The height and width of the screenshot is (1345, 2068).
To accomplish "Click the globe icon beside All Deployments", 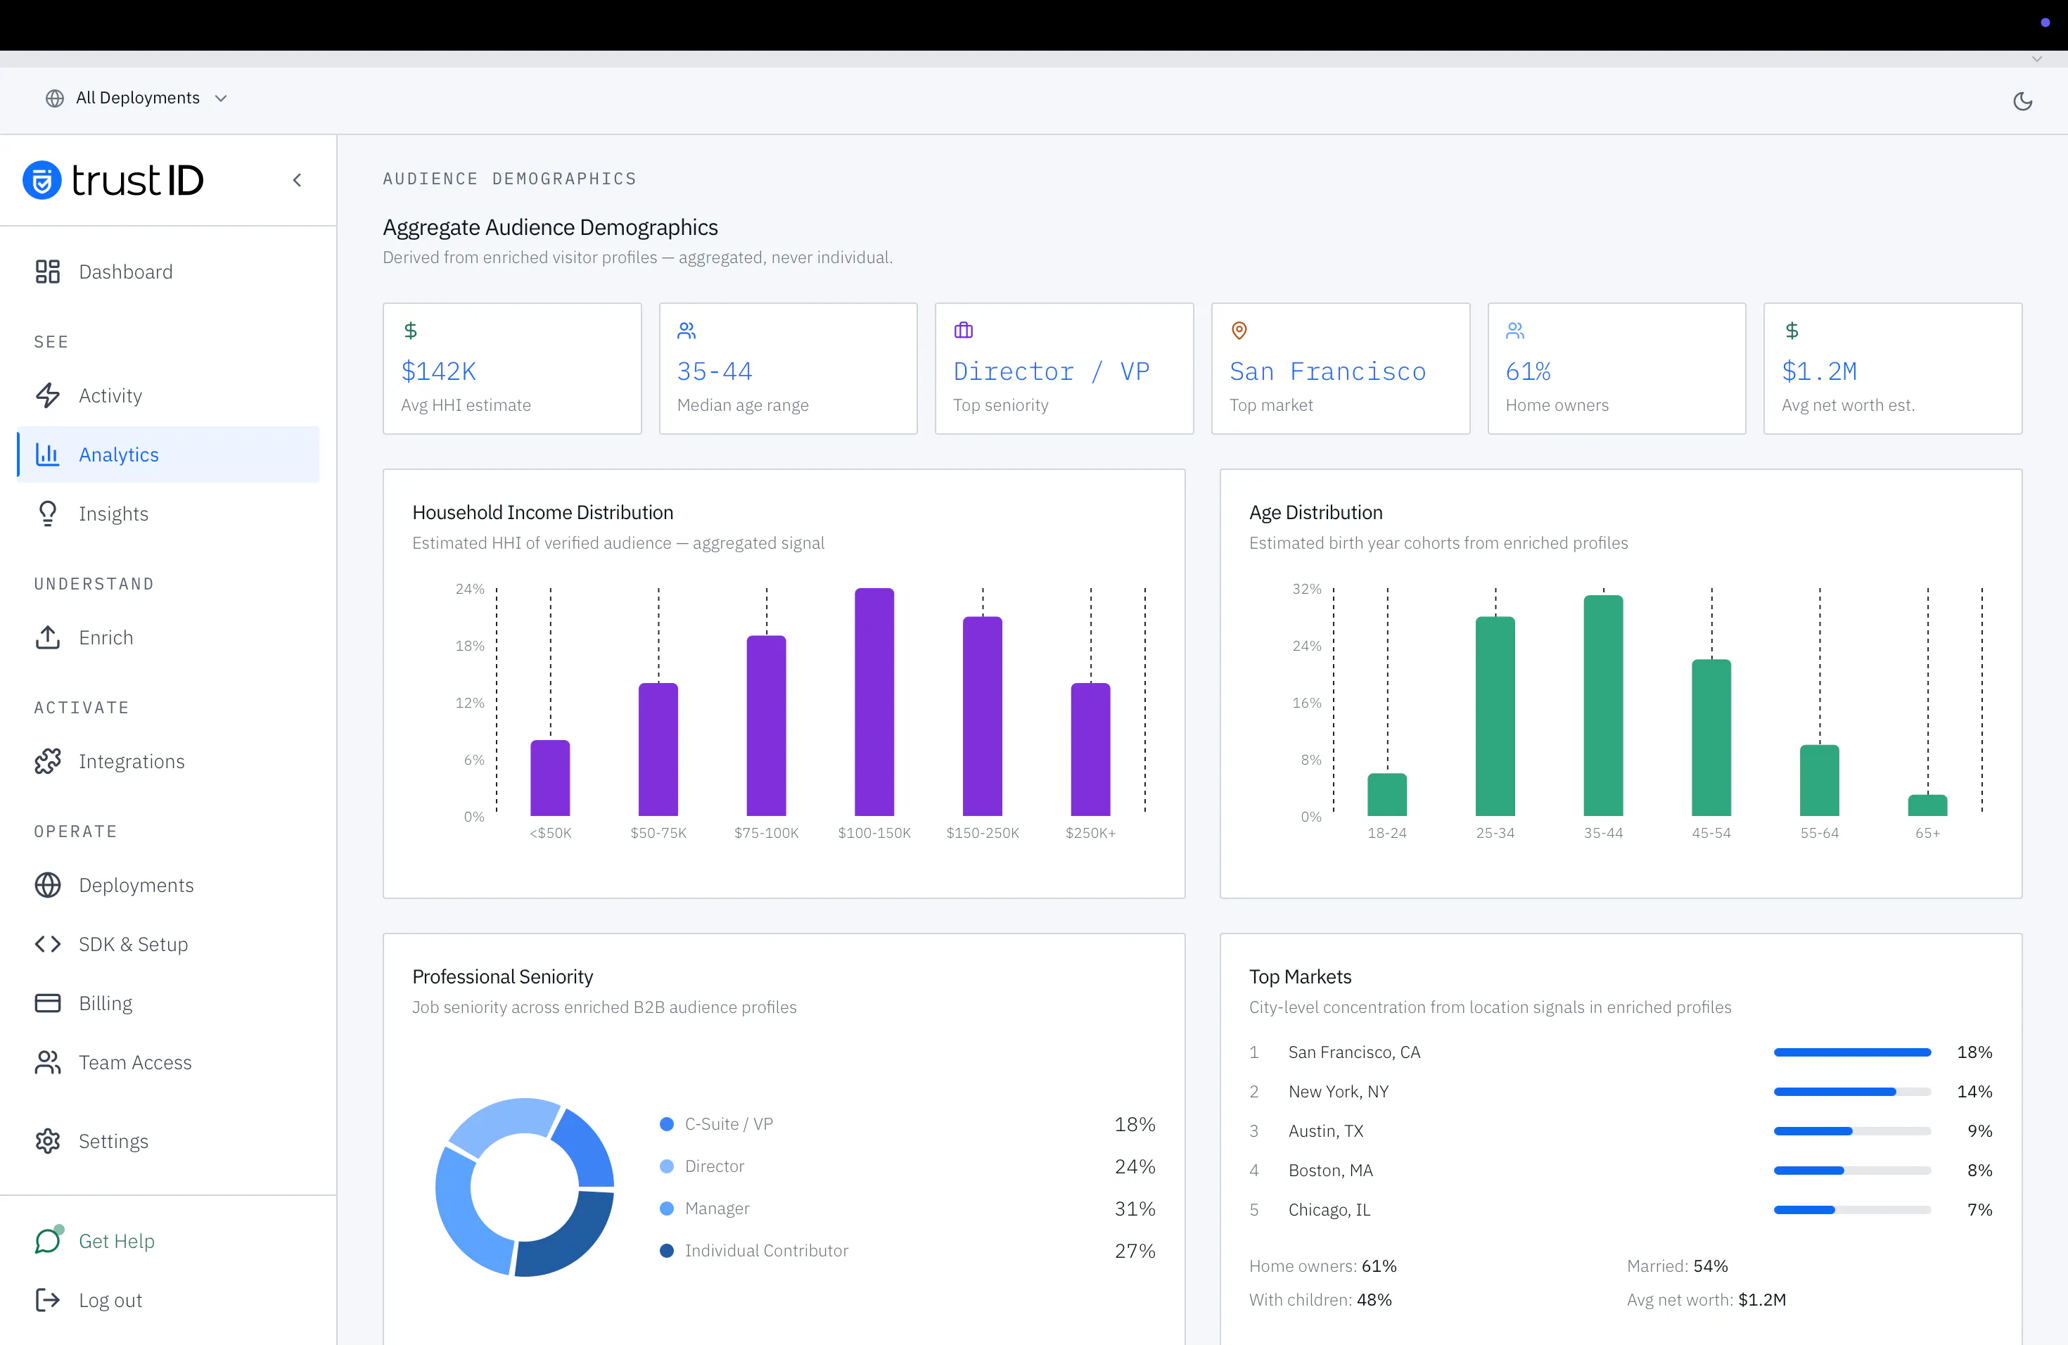I will (x=55, y=98).
